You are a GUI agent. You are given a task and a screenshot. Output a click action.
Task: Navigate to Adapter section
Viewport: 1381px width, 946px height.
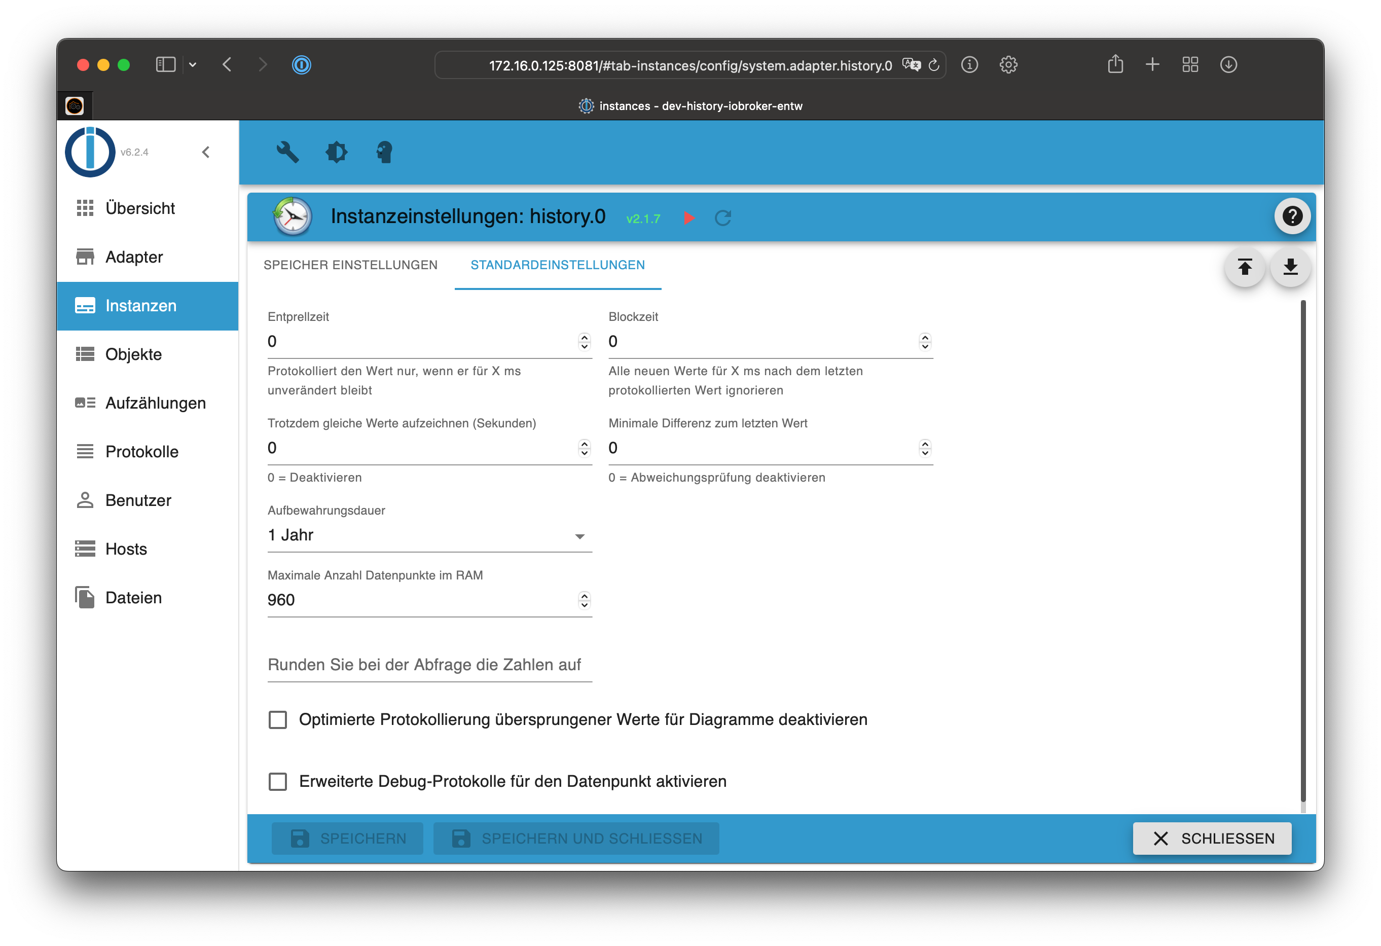pyautogui.click(x=133, y=257)
